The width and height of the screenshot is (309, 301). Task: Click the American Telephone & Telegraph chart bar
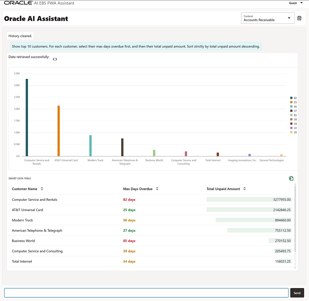[122, 147]
